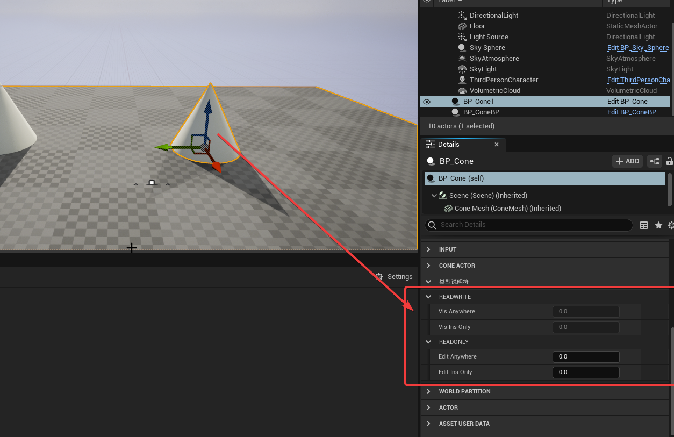The height and width of the screenshot is (437, 674).
Task: Click the DirectionalLight actor icon
Action: [x=462, y=16]
